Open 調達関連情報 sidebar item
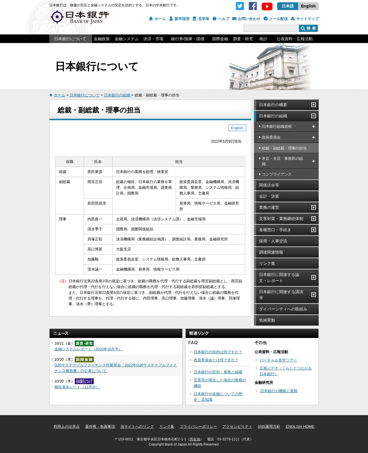Screen dimensions: 368x453 coord(286,252)
